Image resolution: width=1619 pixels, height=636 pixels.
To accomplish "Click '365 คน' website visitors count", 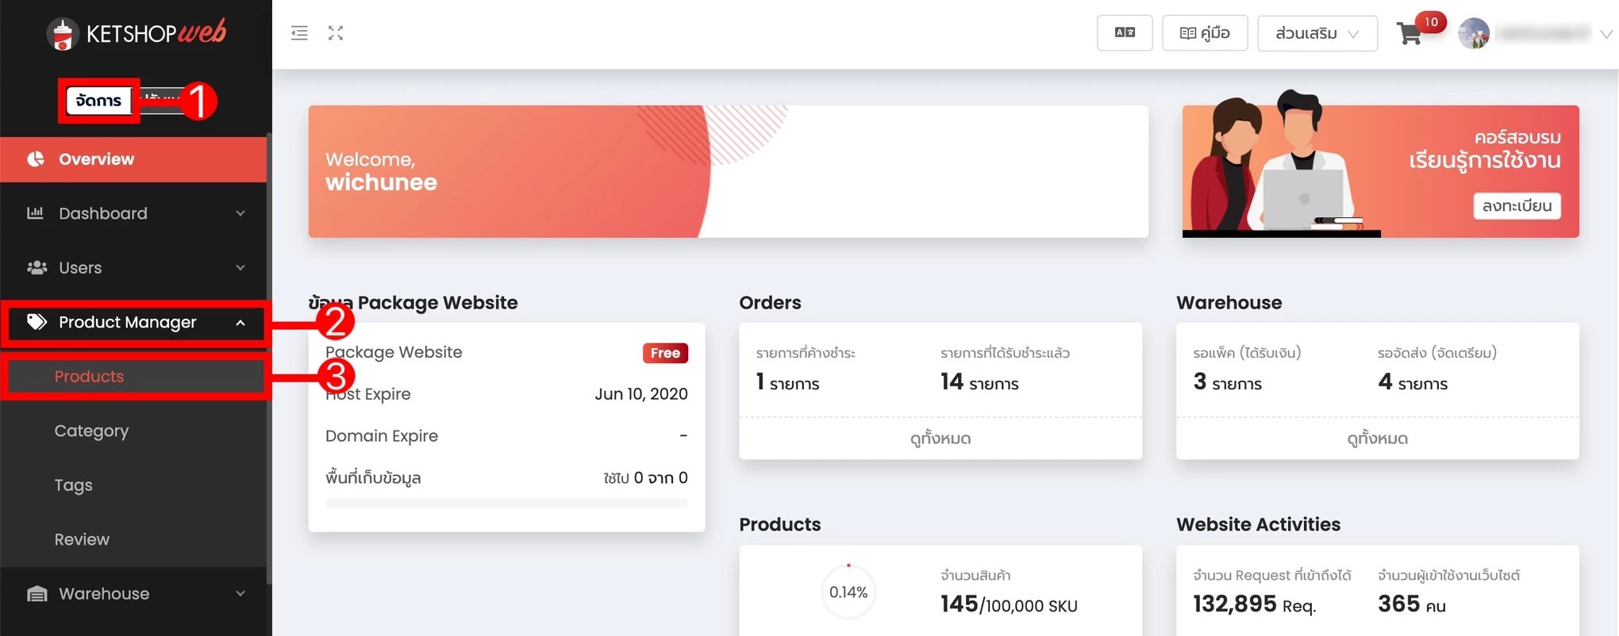I will click(x=1411, y=604).
